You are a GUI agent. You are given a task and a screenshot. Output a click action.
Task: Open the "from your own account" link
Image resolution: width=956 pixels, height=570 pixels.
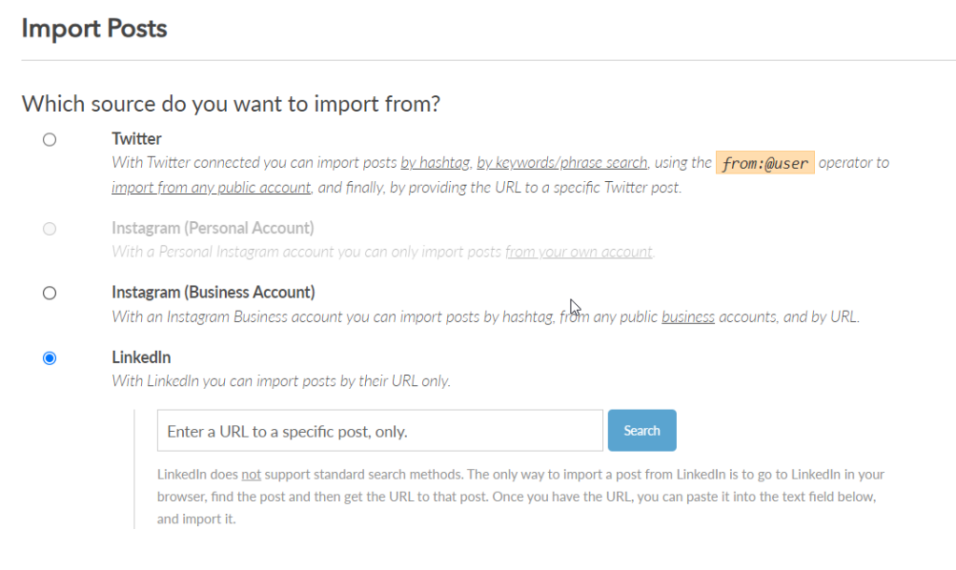coord(578,252)
